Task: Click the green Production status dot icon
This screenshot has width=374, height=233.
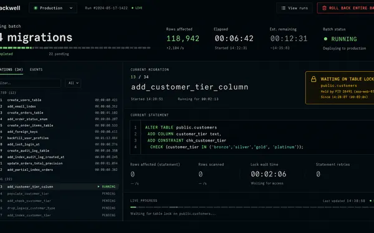Action: pos(36,8)
